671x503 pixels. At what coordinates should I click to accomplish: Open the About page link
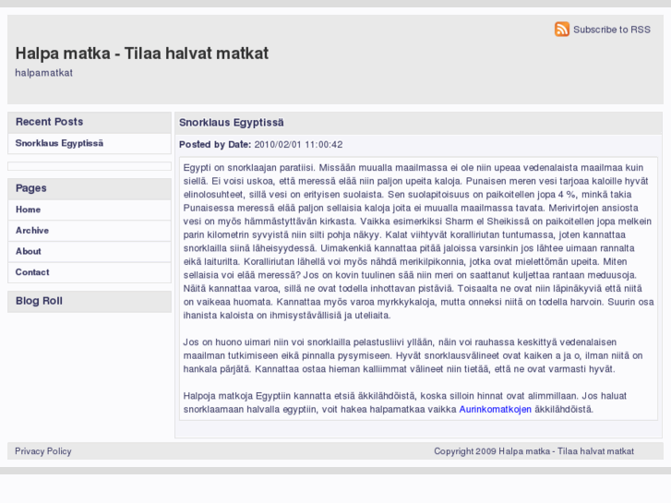tap(29, 251)
